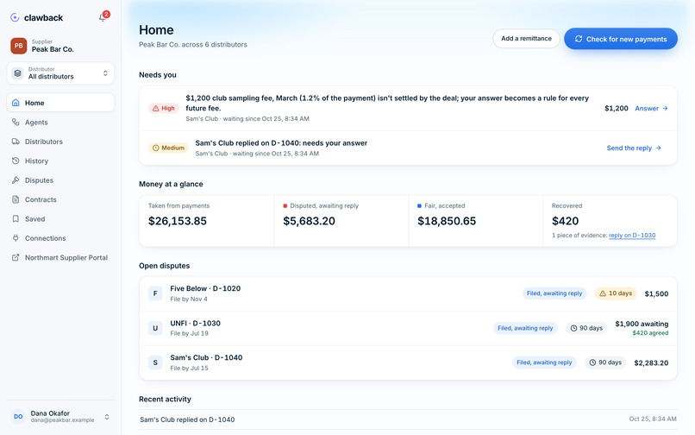Viewport: 695px width, 435px height.
Task: Open the notifications bell
Action: (x=103, y=18)
